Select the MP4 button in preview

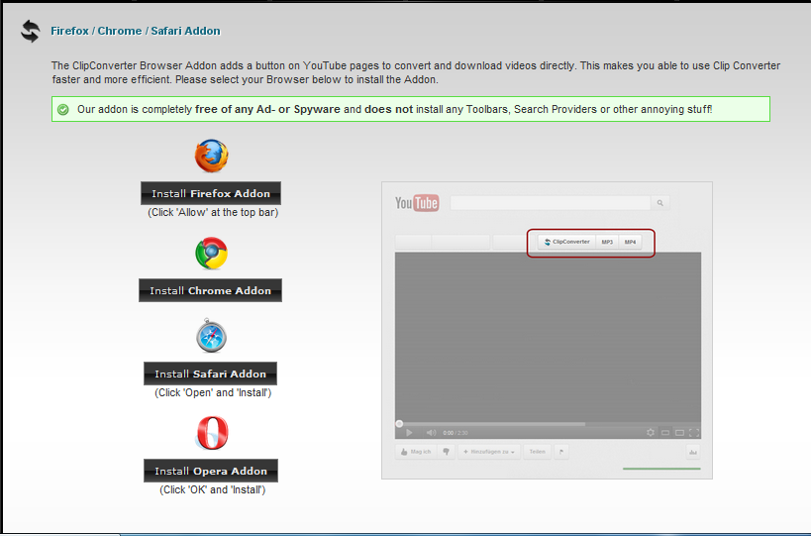[x=630, y=242]
